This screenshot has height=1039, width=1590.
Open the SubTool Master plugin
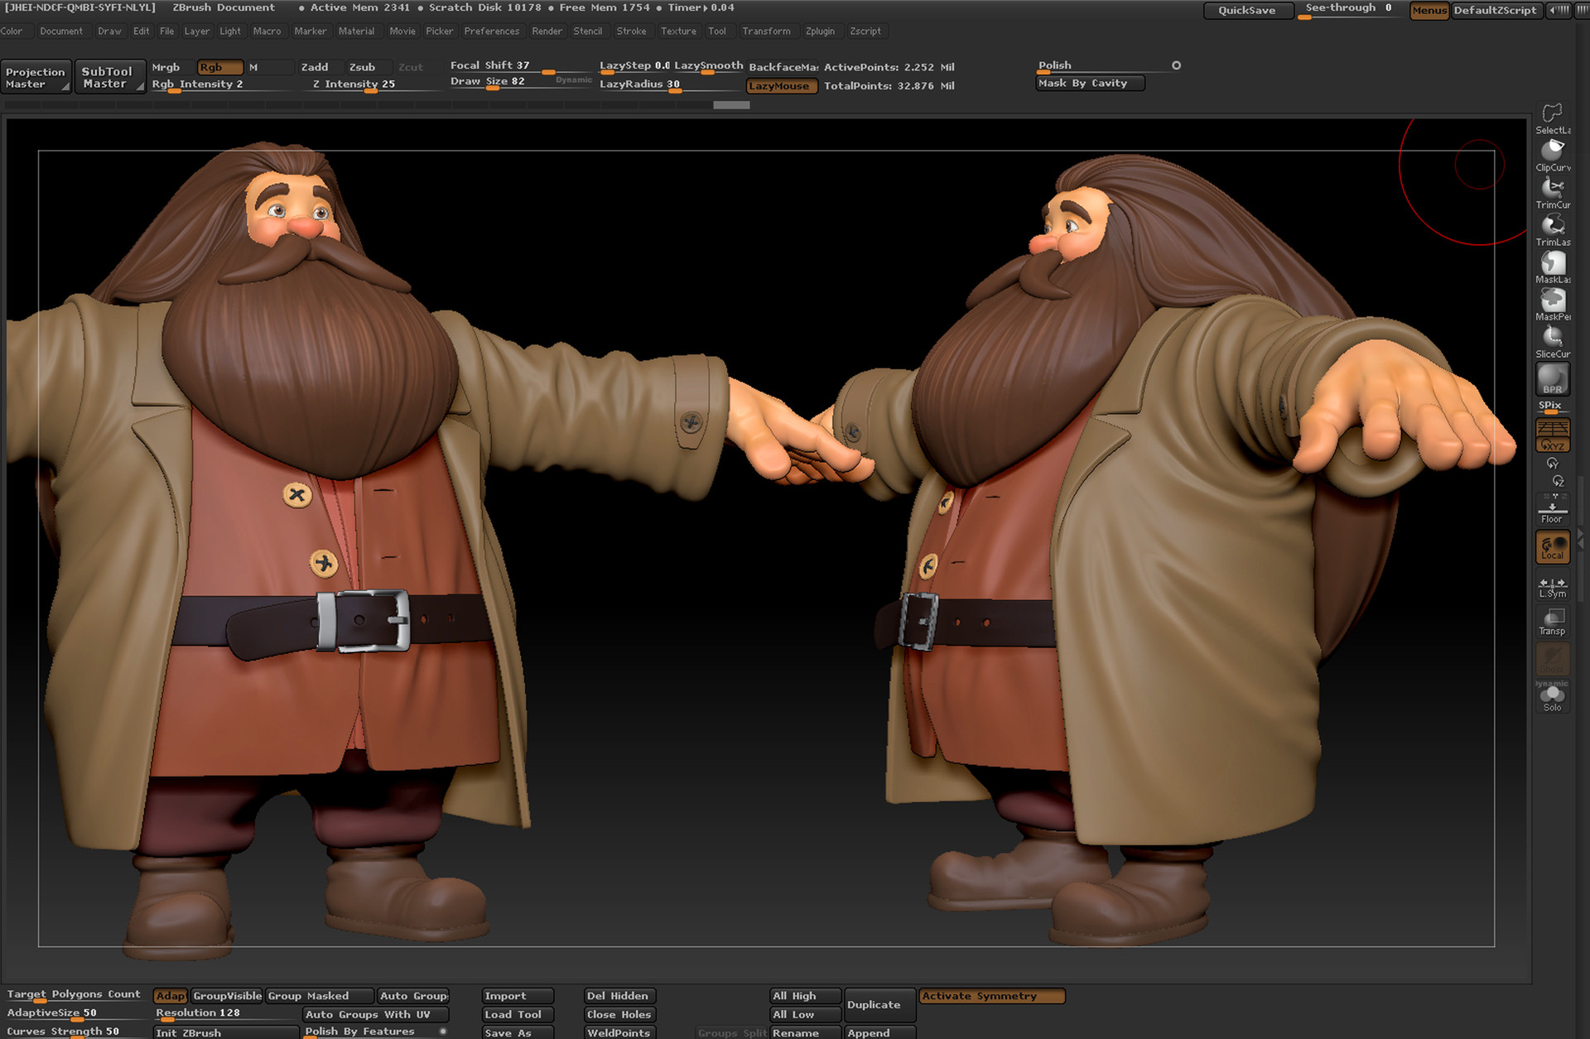110,75
